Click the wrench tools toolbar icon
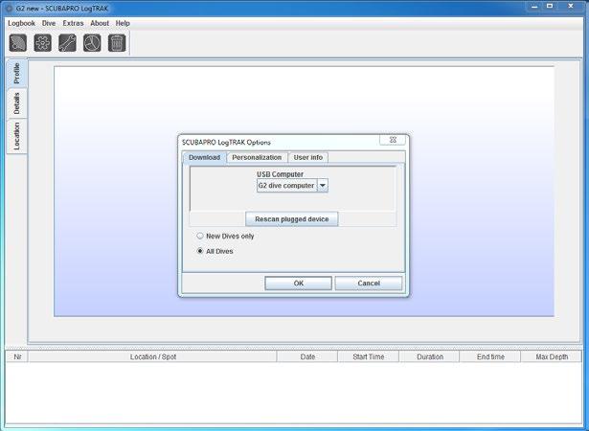589x431 pixels. [x=68, y=43]
